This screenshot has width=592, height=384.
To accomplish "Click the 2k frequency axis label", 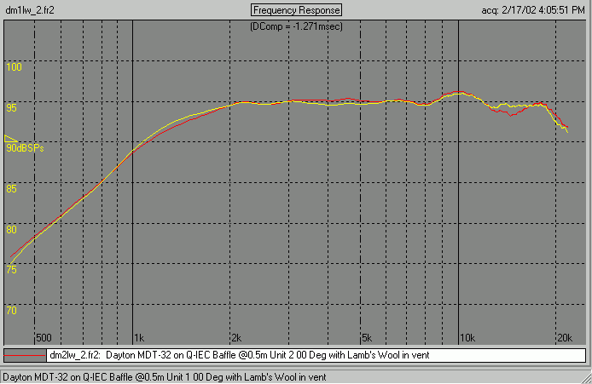I will (x=236, y=338).
